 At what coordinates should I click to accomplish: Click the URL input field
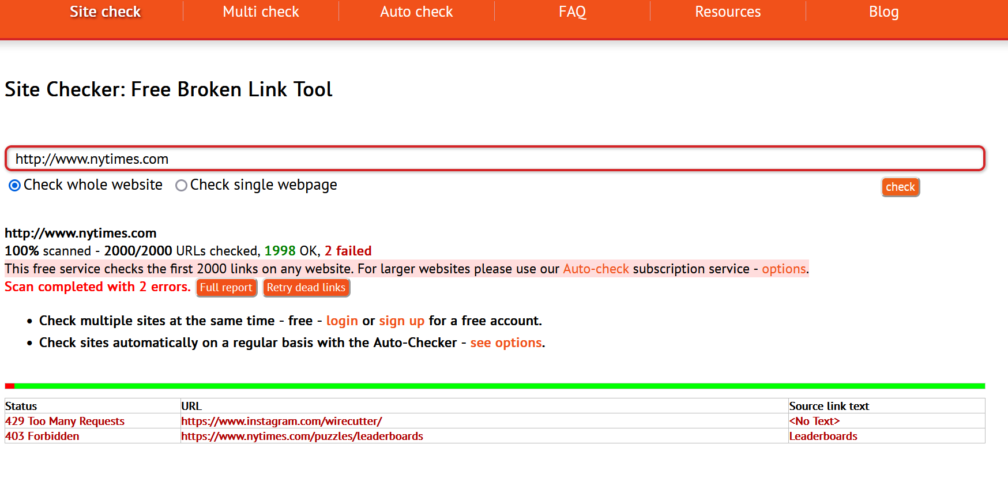point(495,159)
